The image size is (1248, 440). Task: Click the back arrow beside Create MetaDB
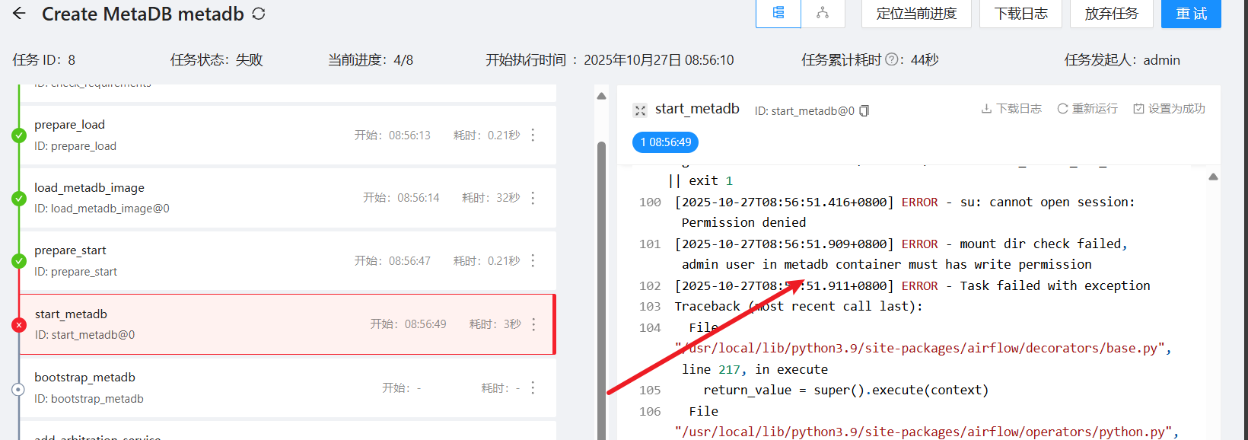click(x=19, y=14)
